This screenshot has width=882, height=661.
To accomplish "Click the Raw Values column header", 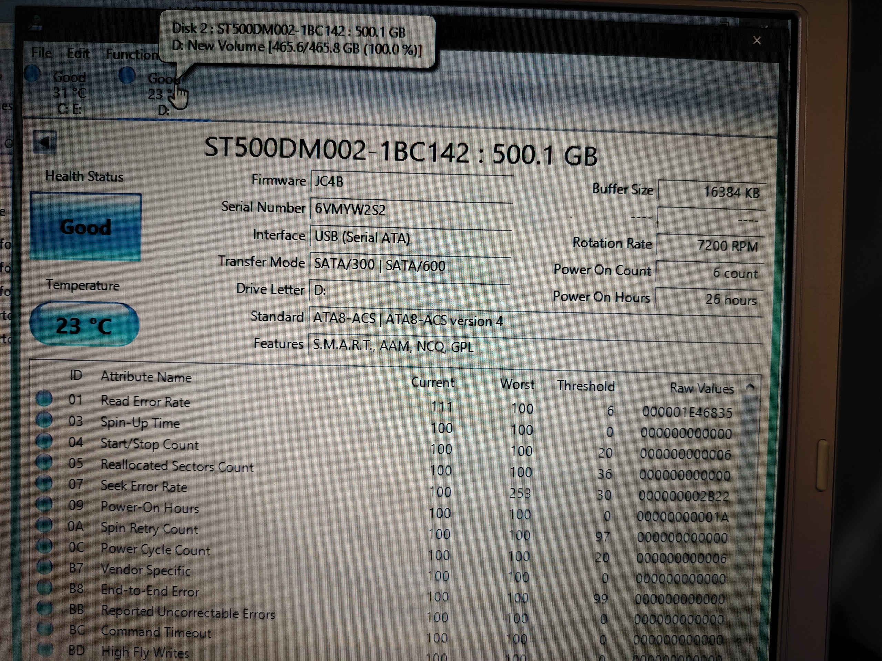I will click(x=701, y=388).
